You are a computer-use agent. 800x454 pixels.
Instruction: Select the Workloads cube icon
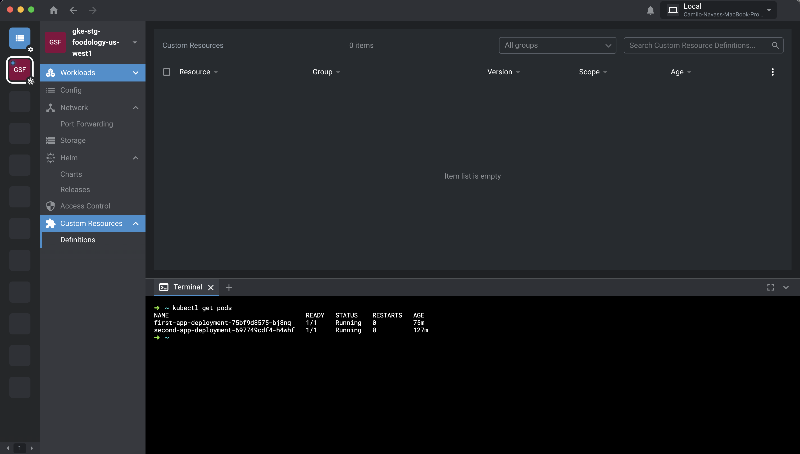tap(51, 72)
